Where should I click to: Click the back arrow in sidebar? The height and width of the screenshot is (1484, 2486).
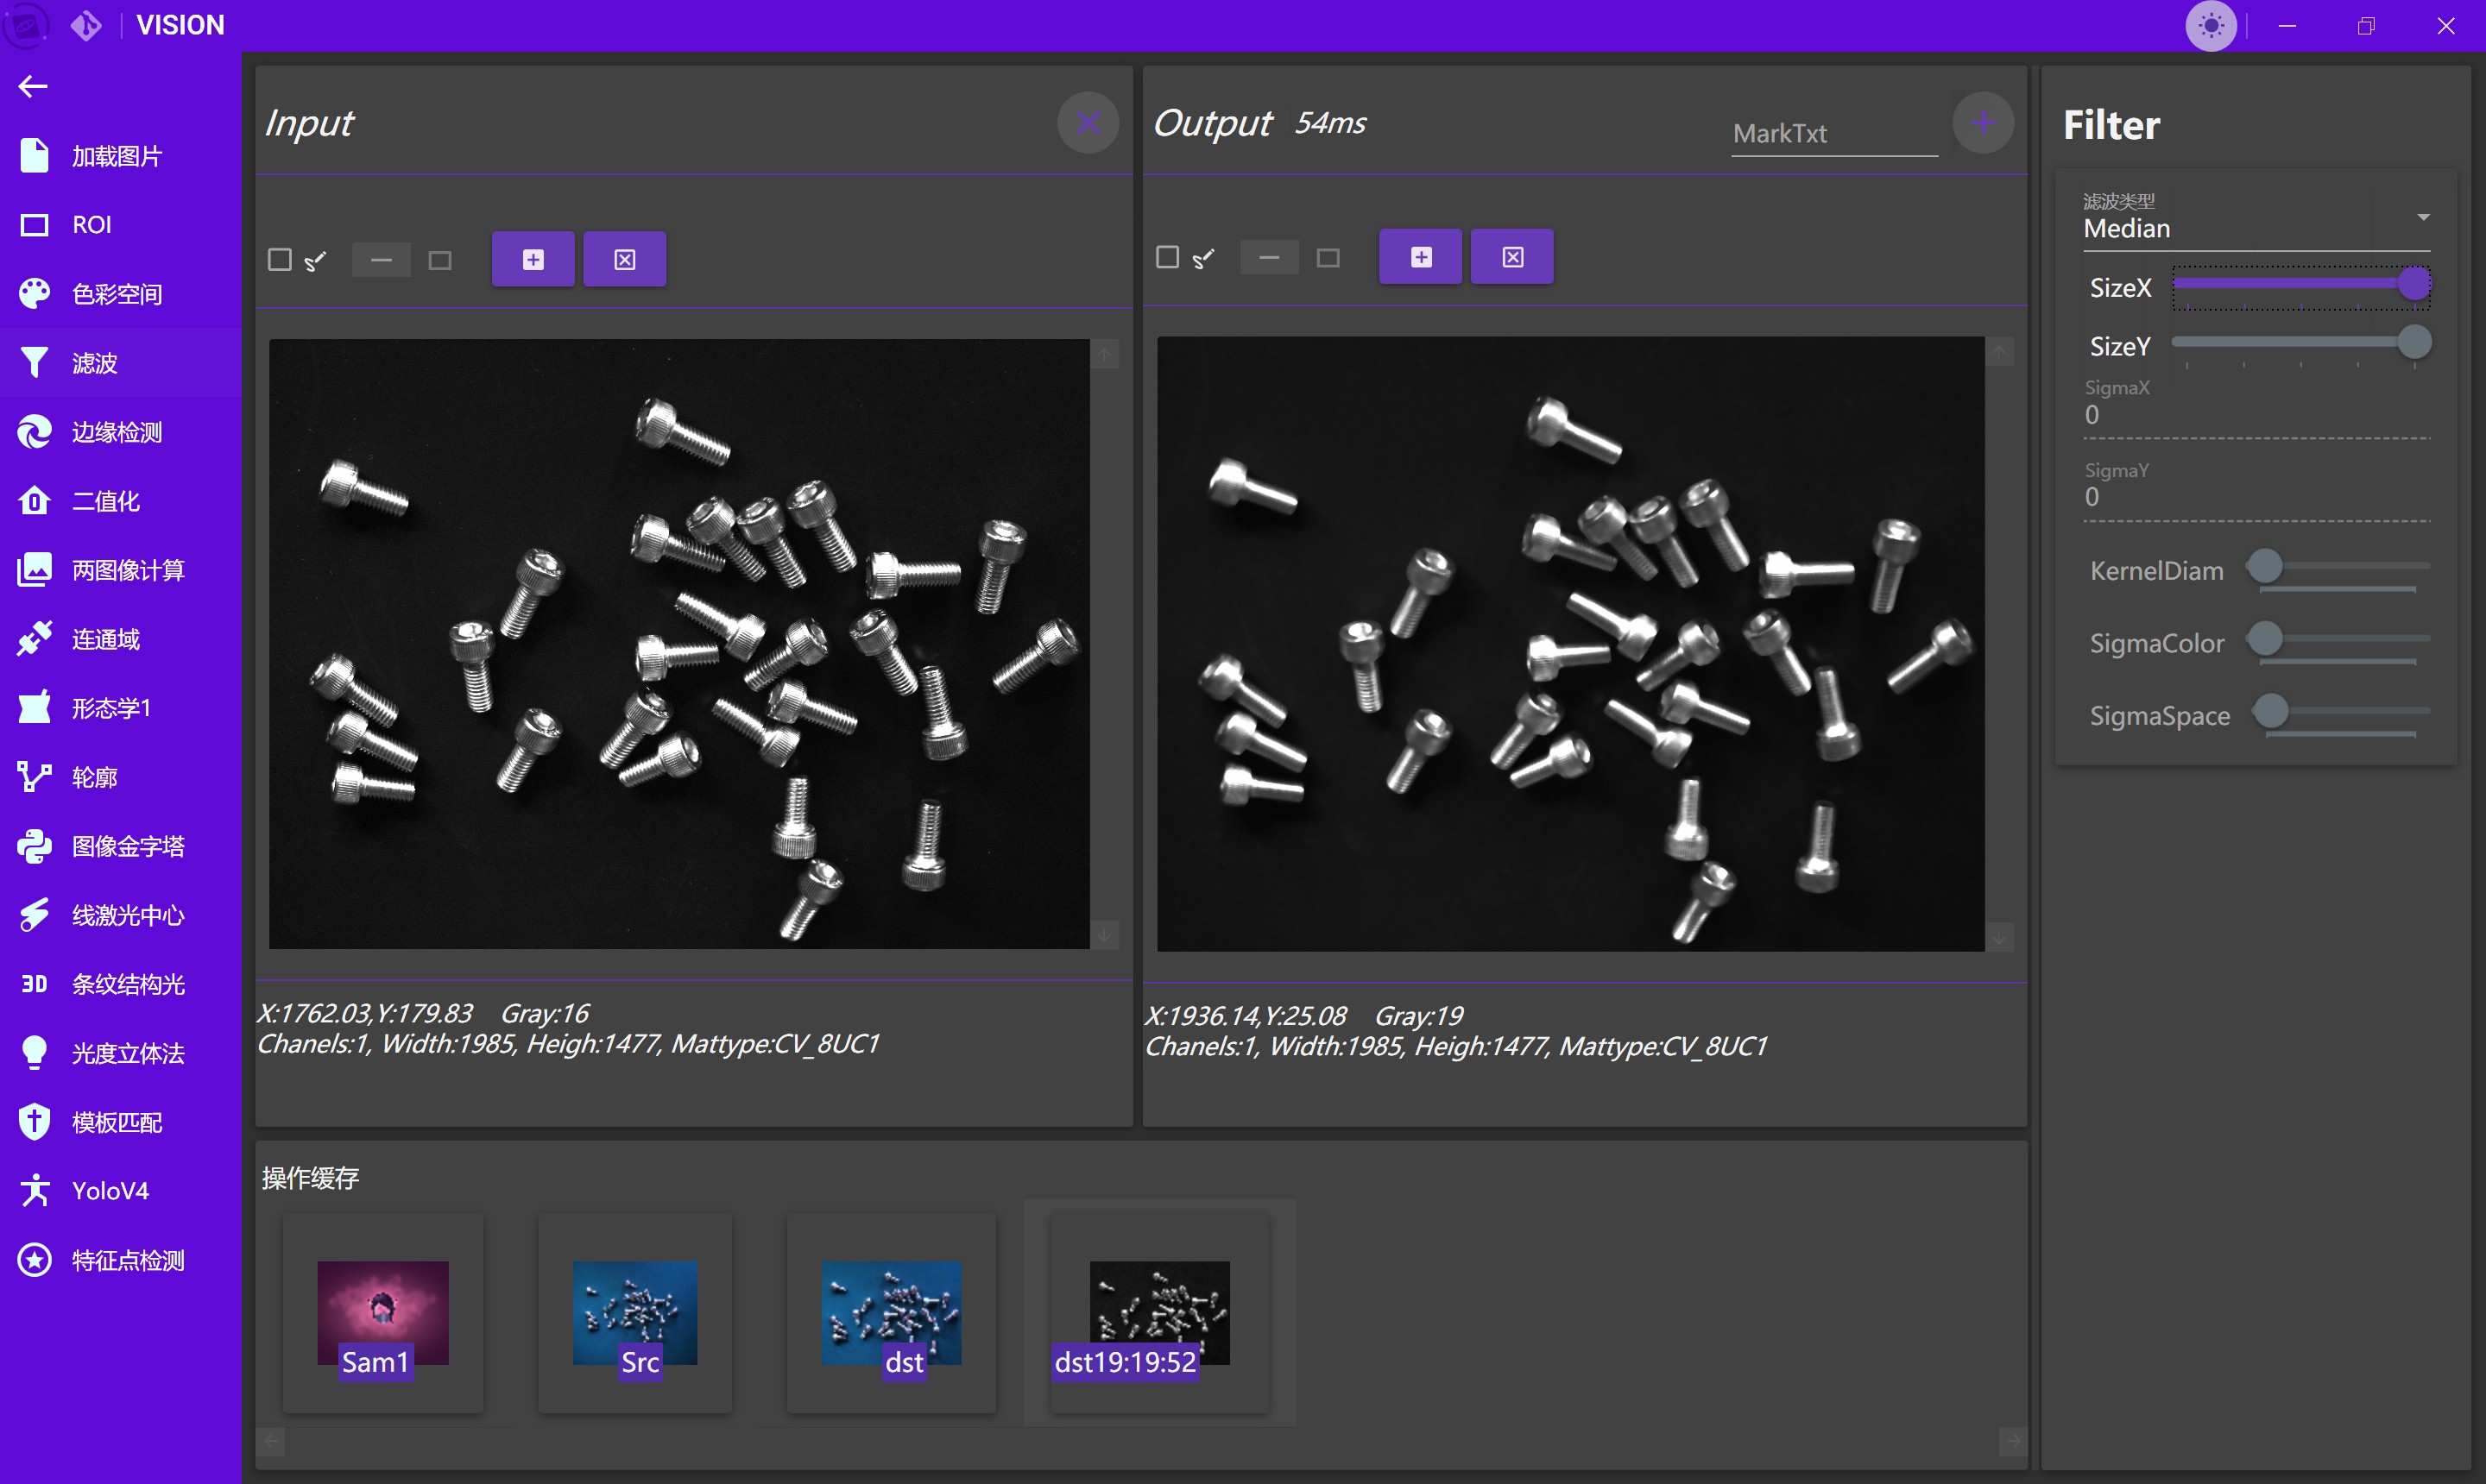pos(33,87)
